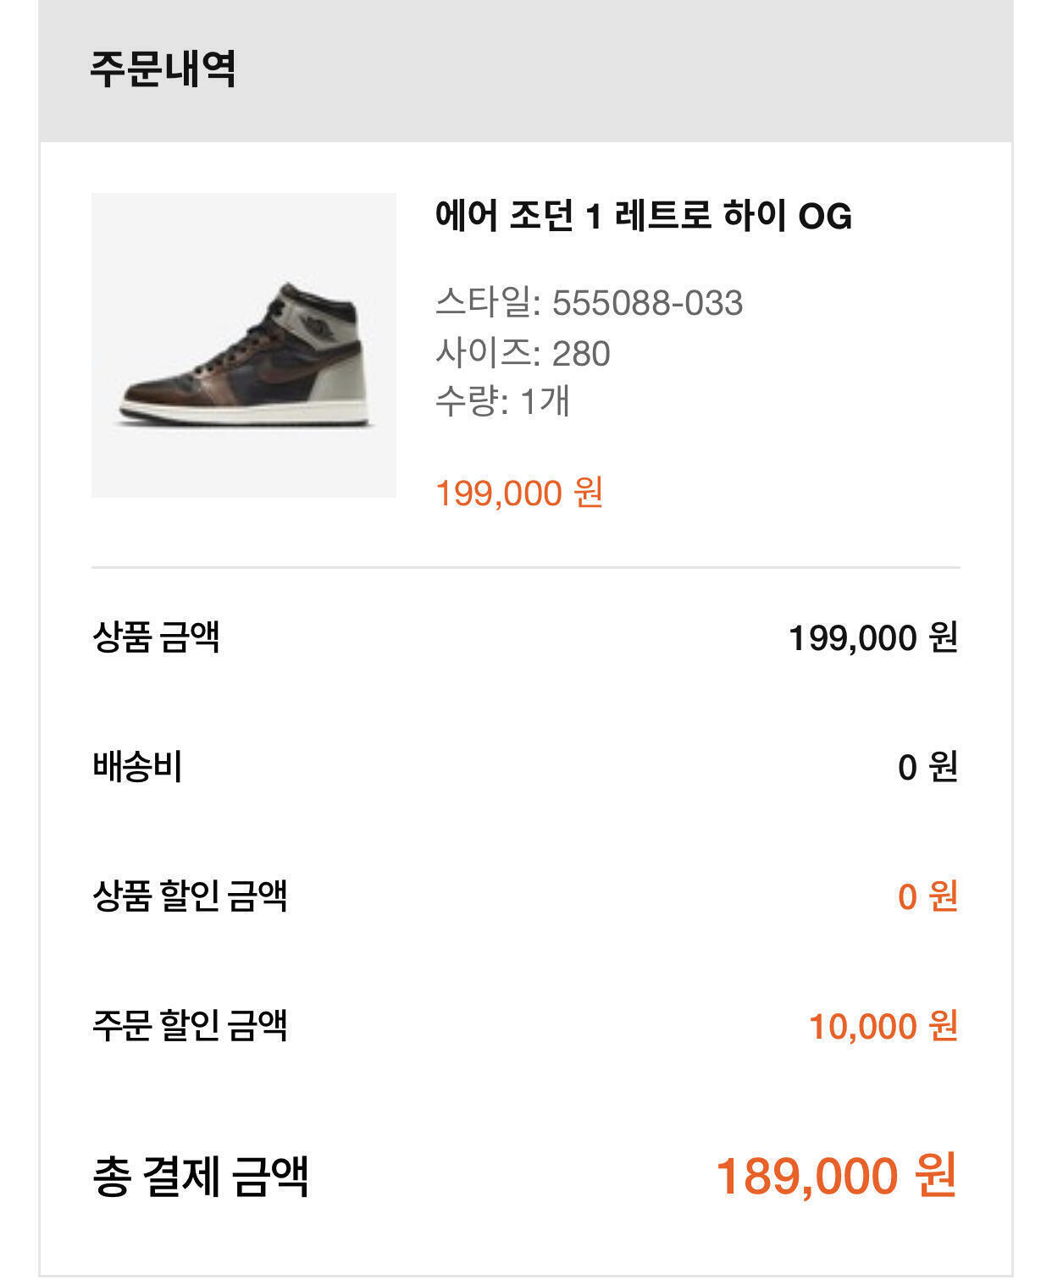This screenshot has width=1052, height=1285.
Task: Click the orange 199,000 원 price under quantity
Action: [518, 493]
